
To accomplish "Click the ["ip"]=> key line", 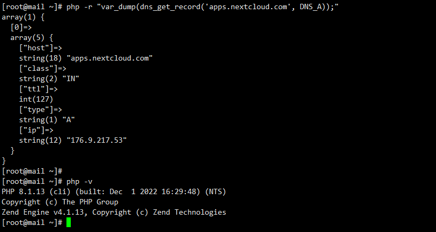I will coord(36,130).
